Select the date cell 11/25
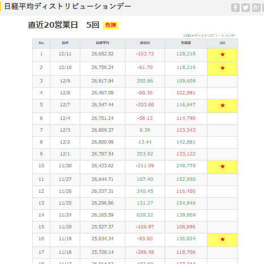The height and width of the screenshot is (264, 264). (x=65, y=203)
